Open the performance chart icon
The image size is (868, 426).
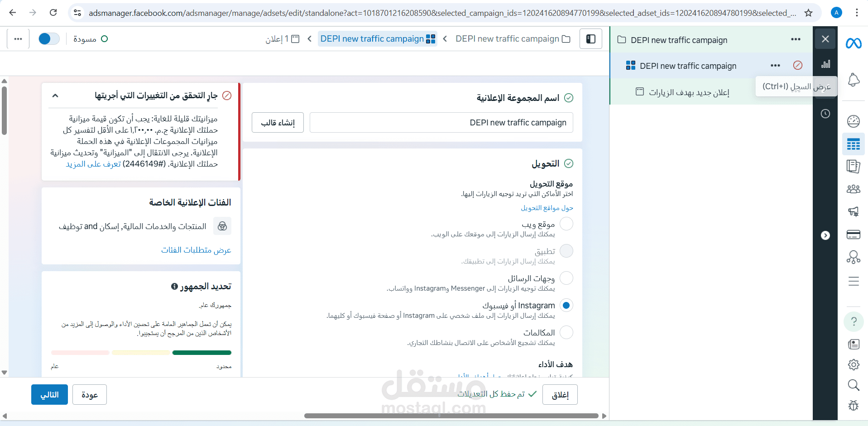pos(825,64)
